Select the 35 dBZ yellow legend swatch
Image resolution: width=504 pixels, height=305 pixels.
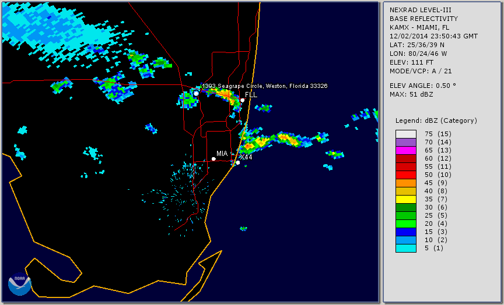tap(406, 199)
